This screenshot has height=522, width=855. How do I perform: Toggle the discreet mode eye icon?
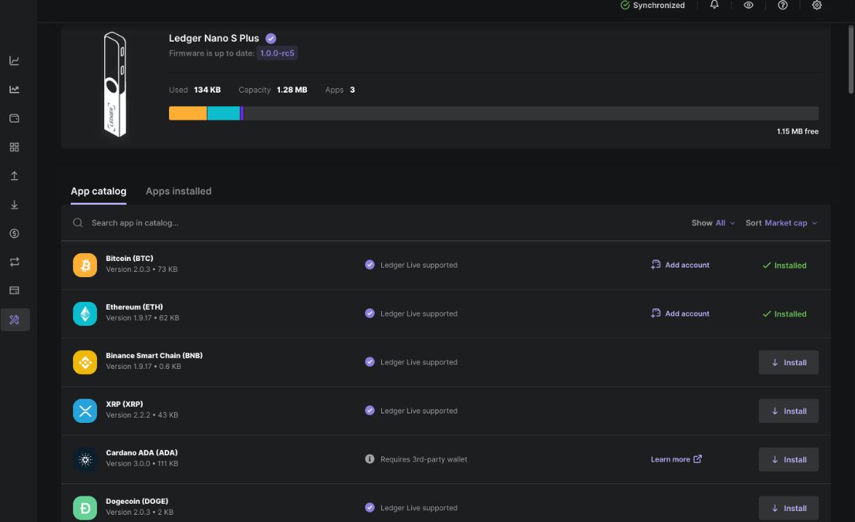pyautogui.click(x=749, y=5)
